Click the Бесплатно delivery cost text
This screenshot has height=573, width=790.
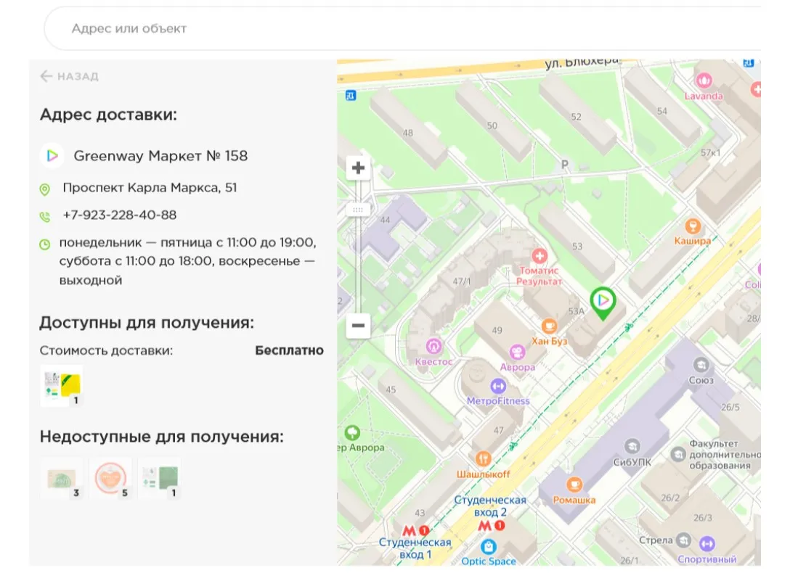(x=289, y=350)
